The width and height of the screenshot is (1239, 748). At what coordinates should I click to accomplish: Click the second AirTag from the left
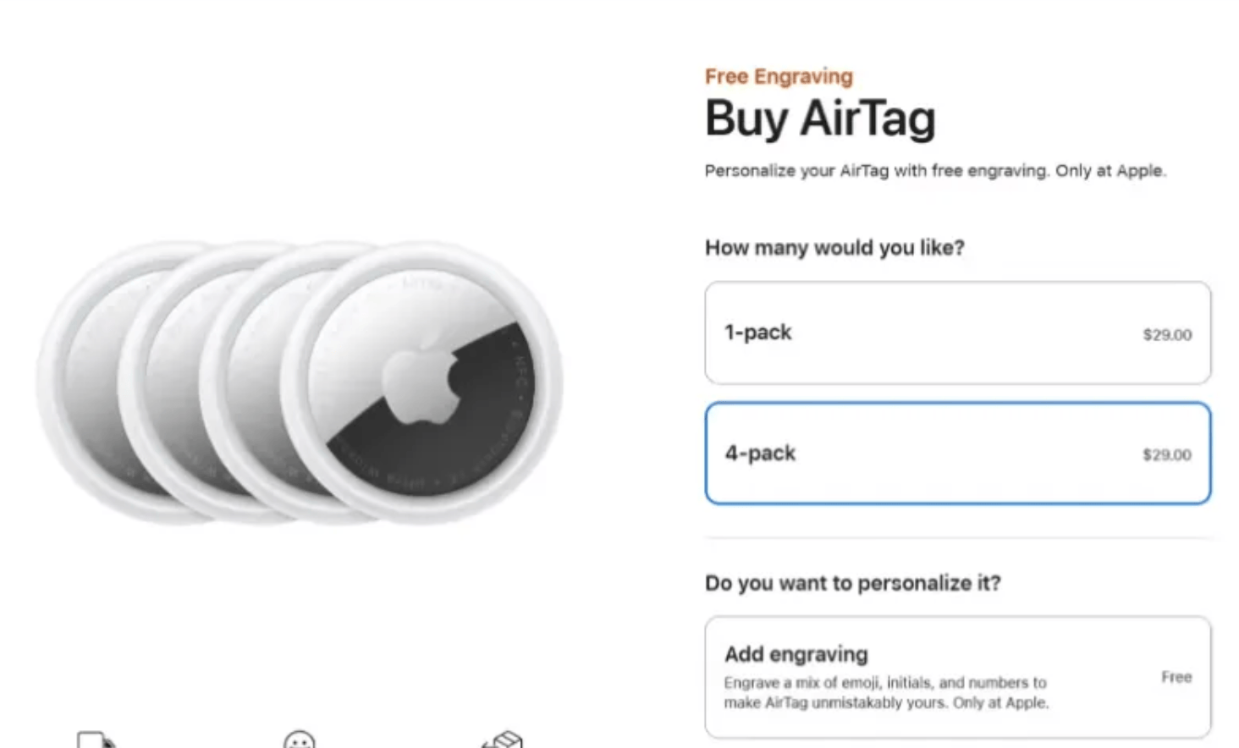tap(162, 381)
